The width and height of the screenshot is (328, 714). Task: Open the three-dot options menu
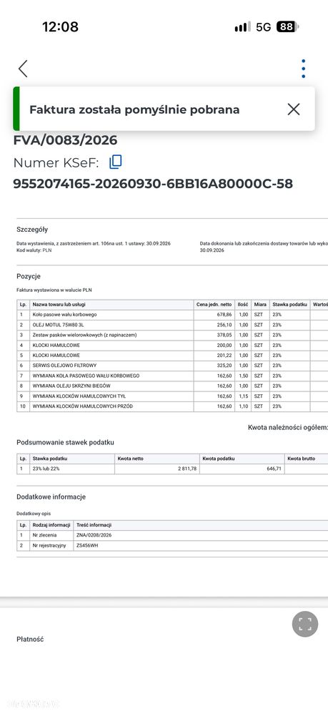pos(304,69)
